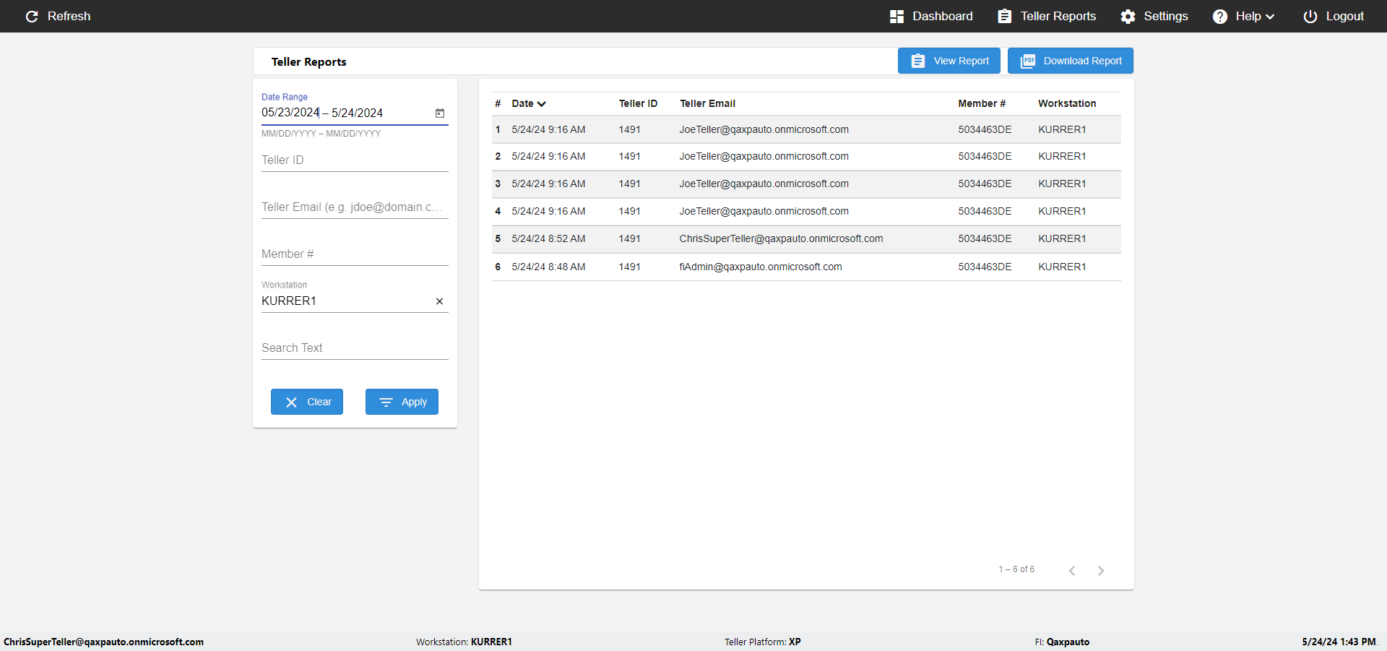The height and width of the screenshot is (651, 1387).
Task: Open the Dashboard from the top bar
Action: [931, 16]
